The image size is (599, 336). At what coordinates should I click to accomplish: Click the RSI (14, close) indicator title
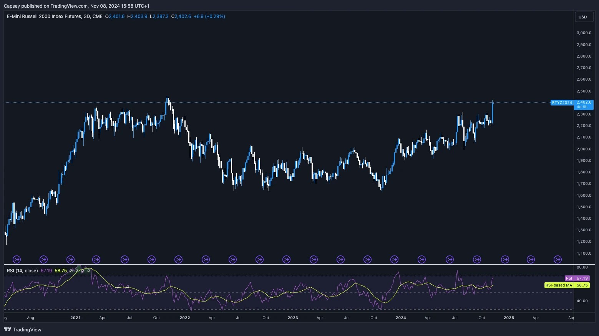[x=23, y=271]
